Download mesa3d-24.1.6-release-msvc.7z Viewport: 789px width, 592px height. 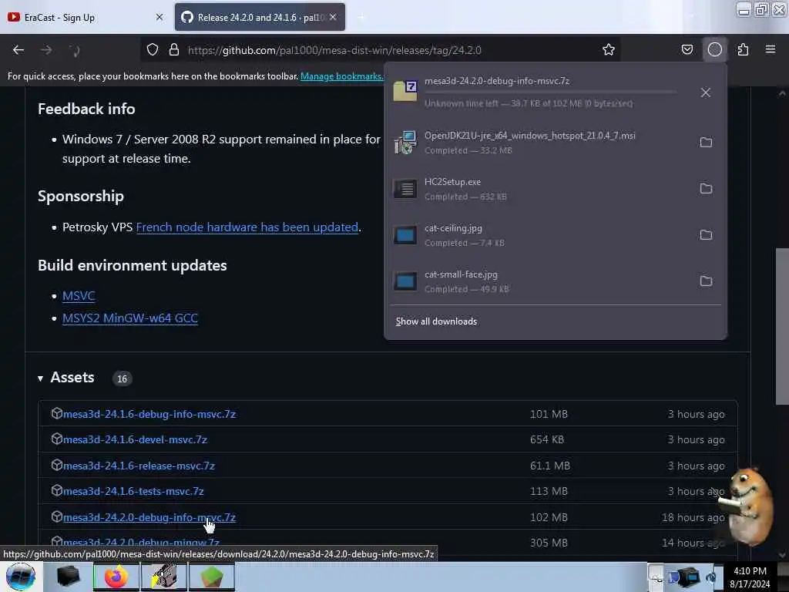[139, 466]
